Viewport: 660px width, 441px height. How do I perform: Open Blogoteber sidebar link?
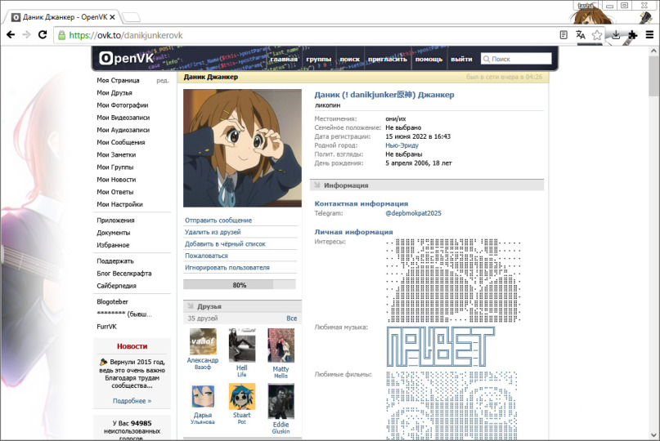tap(112, 302)
